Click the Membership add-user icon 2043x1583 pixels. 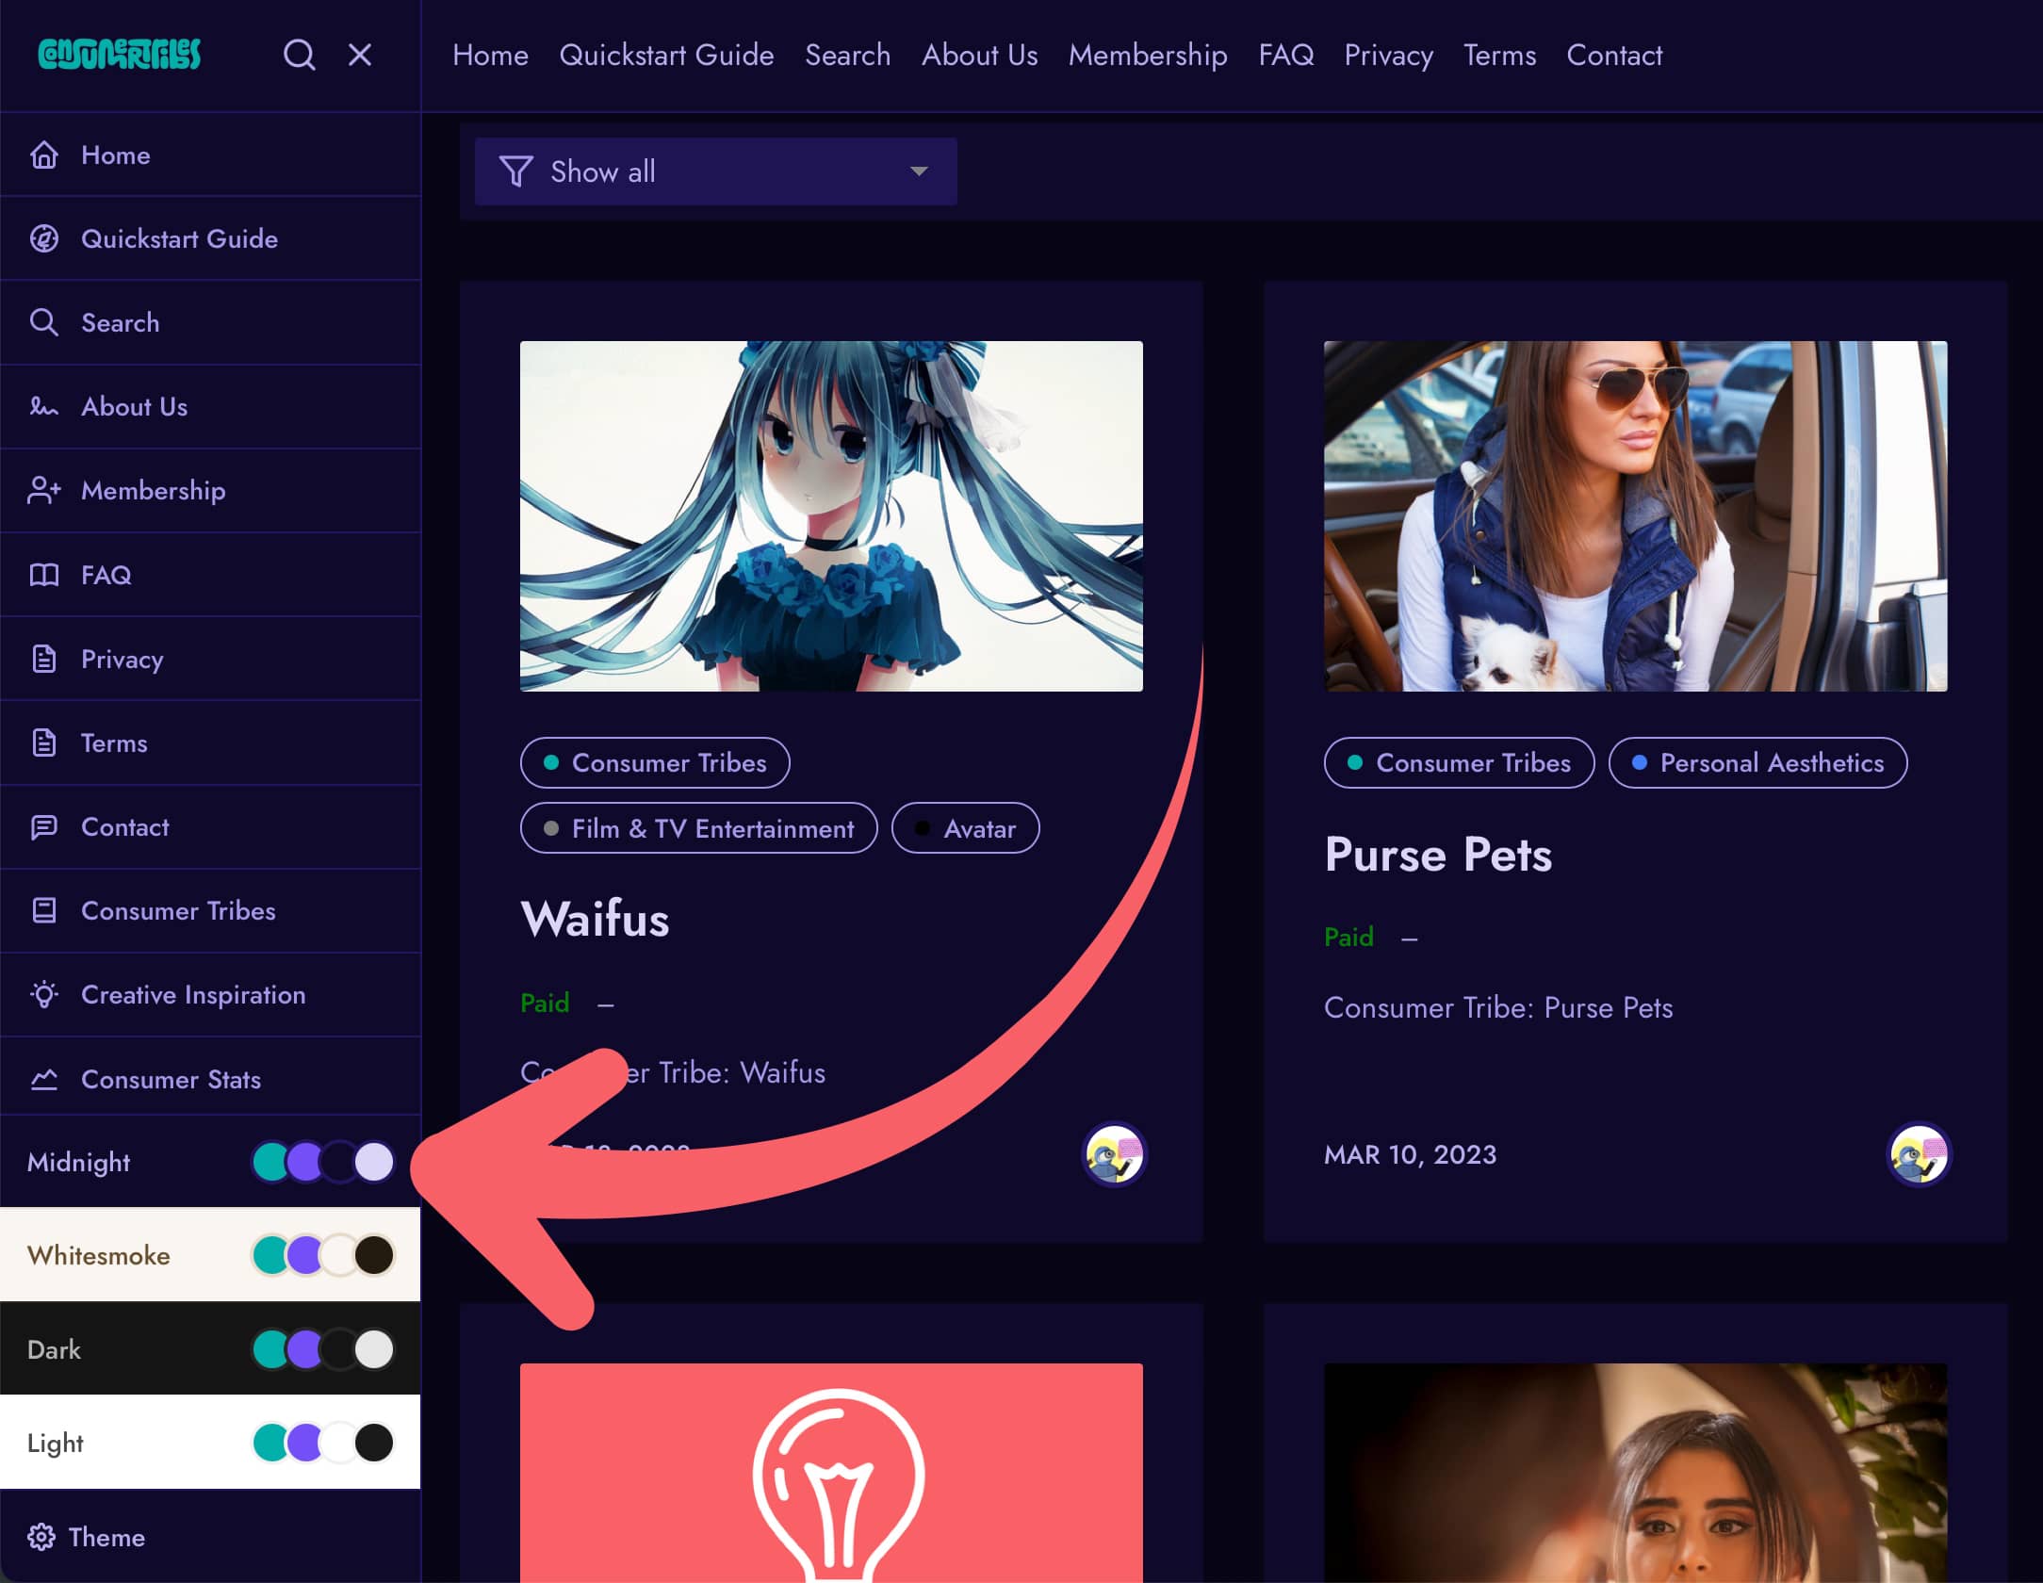[44, 490]
